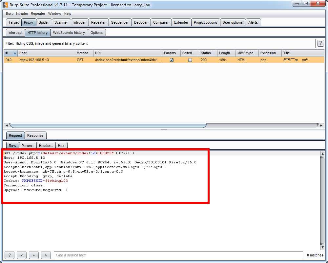The width and height of the screenshot is (328, 263).
Task: Switch to the Spider tab
Action: click(x=44, y=22)
